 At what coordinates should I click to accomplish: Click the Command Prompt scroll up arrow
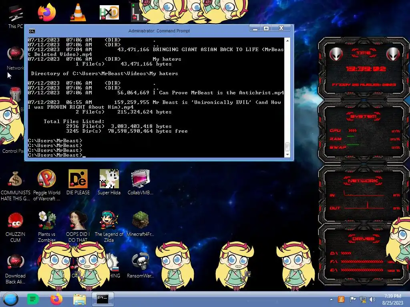click(287, 41)
